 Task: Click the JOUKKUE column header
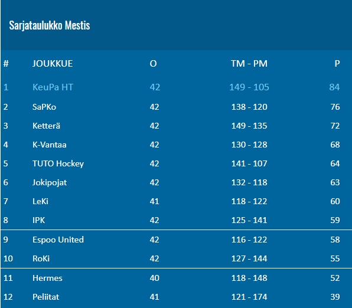point(53,64)
